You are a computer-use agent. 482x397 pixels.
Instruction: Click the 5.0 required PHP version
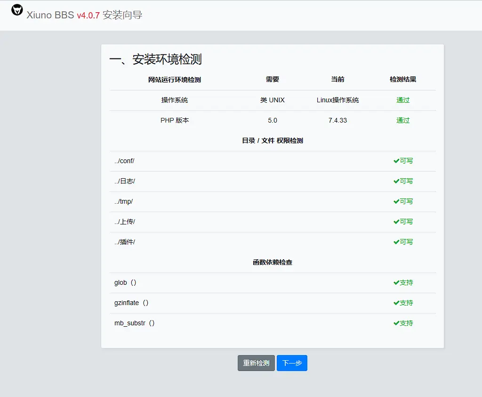click(x=273, y=120)
